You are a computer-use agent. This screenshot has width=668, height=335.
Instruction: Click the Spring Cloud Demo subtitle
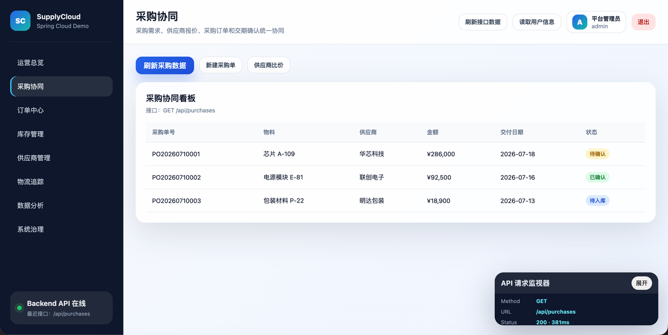(63, 26)
